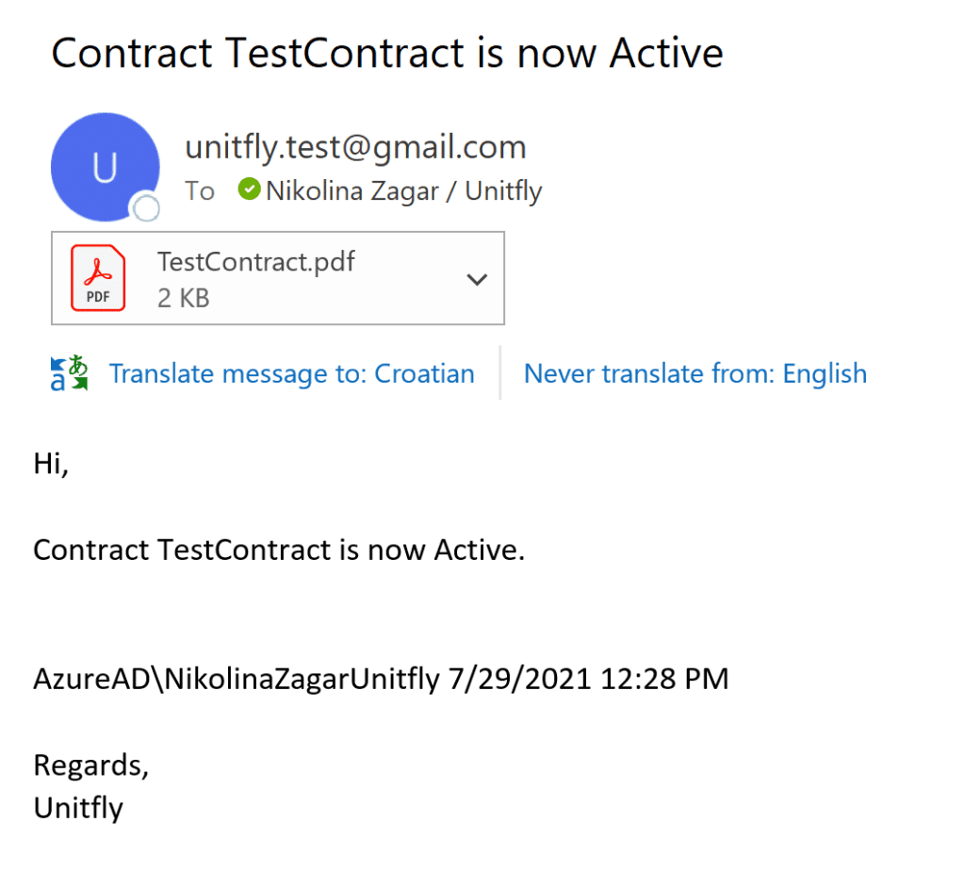The width and height of the screenshot is (965, 888).
Task: Click the To recipient field label
Action: click(200, 191)
